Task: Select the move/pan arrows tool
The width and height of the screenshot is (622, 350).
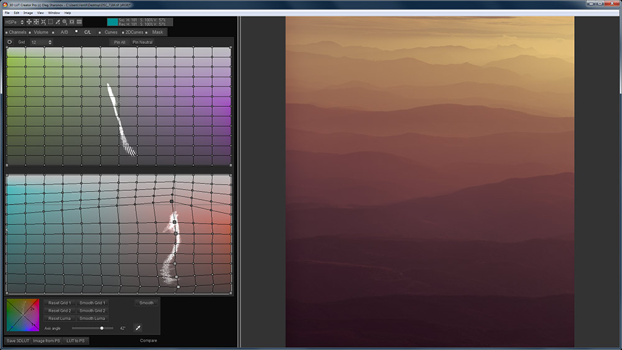Action: (29, 22)
